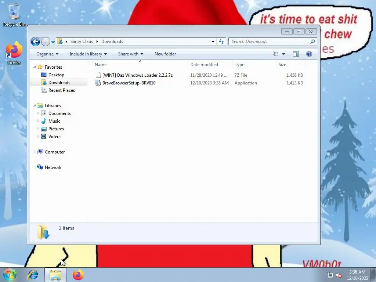Viewport: 376px width, 282px height.
Task: Click the muted volume tray icon
Action: pos(339,275)
